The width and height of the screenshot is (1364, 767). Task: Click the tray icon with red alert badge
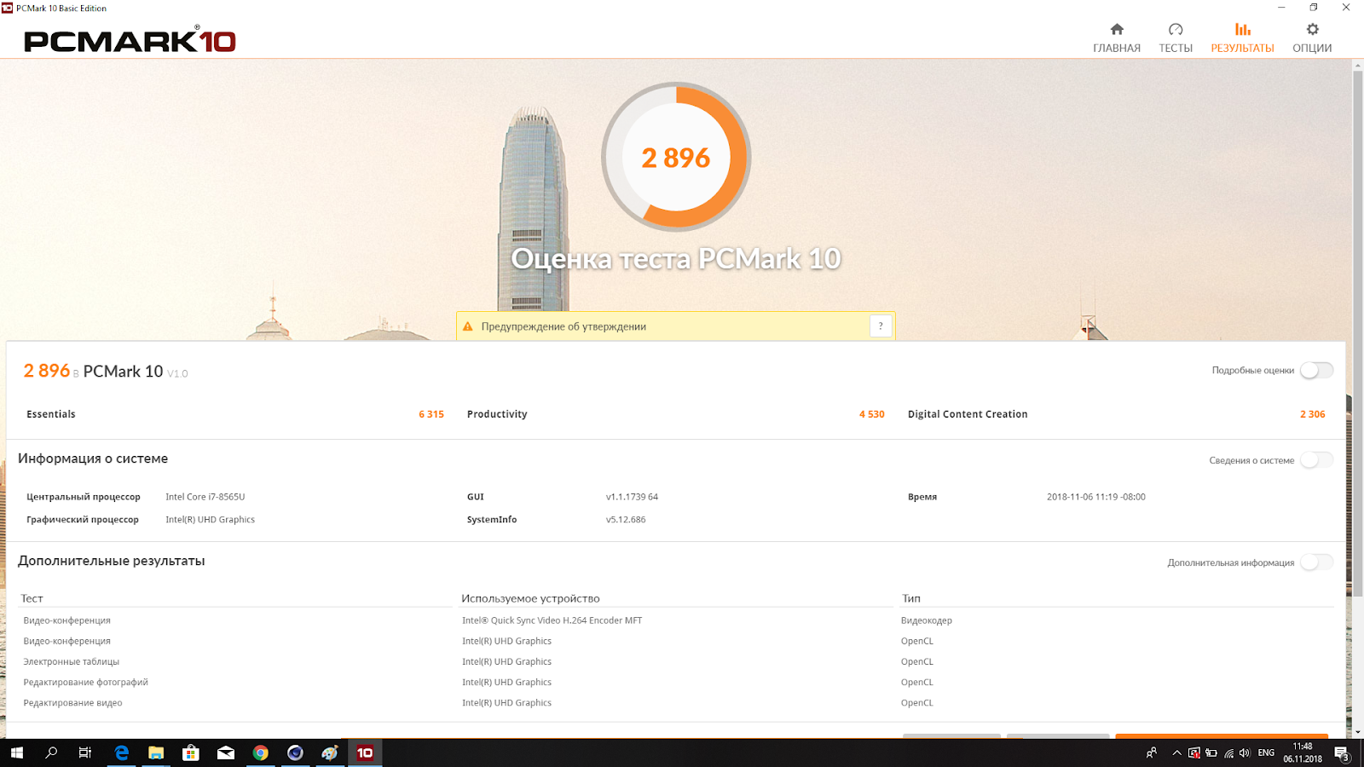1194,753
